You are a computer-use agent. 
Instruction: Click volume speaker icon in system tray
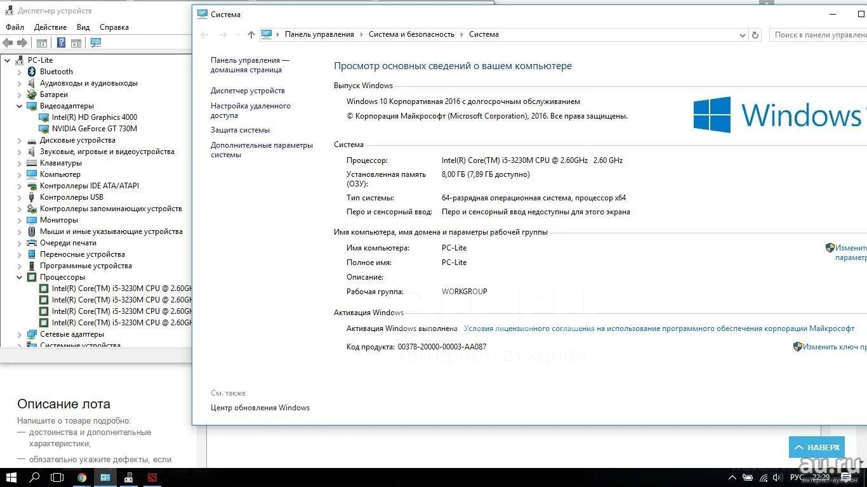tap(778, 477)
